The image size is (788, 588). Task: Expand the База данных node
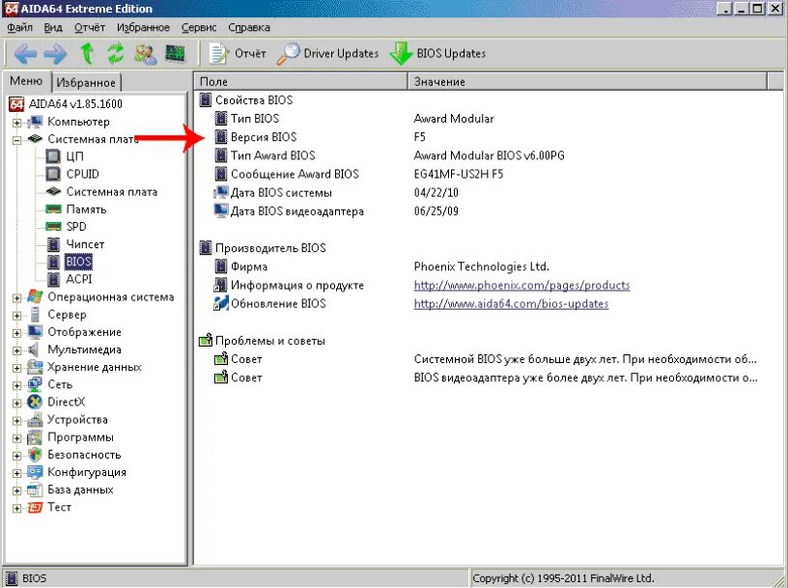pos(16,491)
